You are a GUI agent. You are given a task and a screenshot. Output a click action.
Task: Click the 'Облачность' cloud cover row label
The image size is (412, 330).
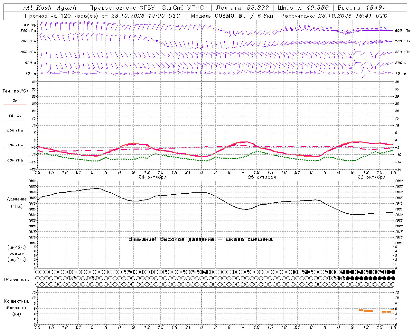[x=16, y=279]
